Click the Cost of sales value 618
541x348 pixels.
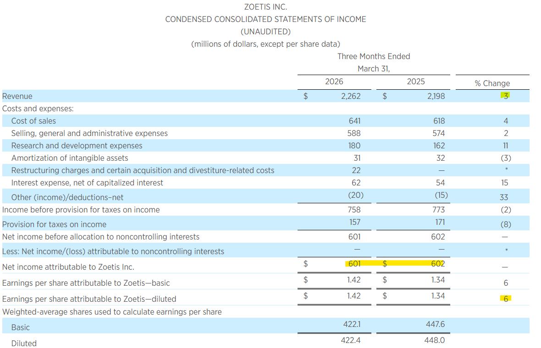[x=439, y=121]
